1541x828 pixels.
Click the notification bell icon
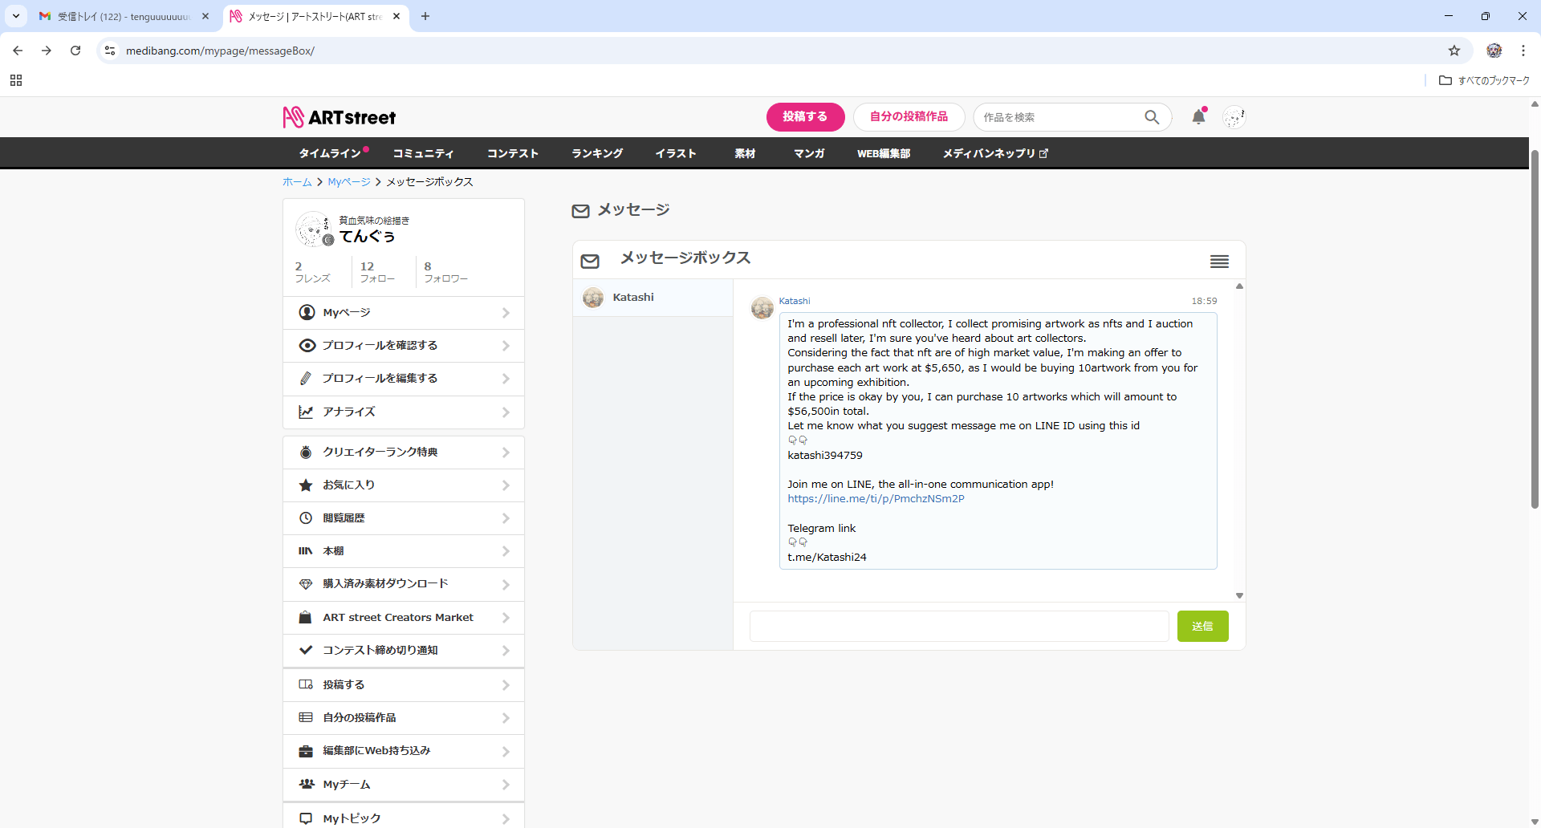pos(1198,117)
